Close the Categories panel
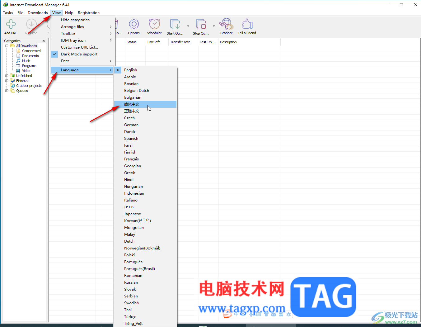This screenshot has height=327, width=421. click(x=44, y=41)
